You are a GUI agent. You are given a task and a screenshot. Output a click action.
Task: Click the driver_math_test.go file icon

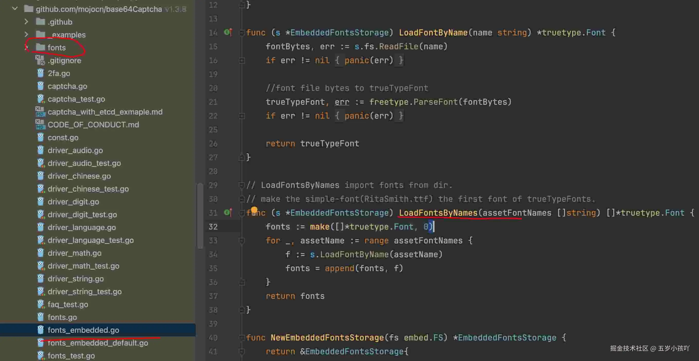click(41, 266)
